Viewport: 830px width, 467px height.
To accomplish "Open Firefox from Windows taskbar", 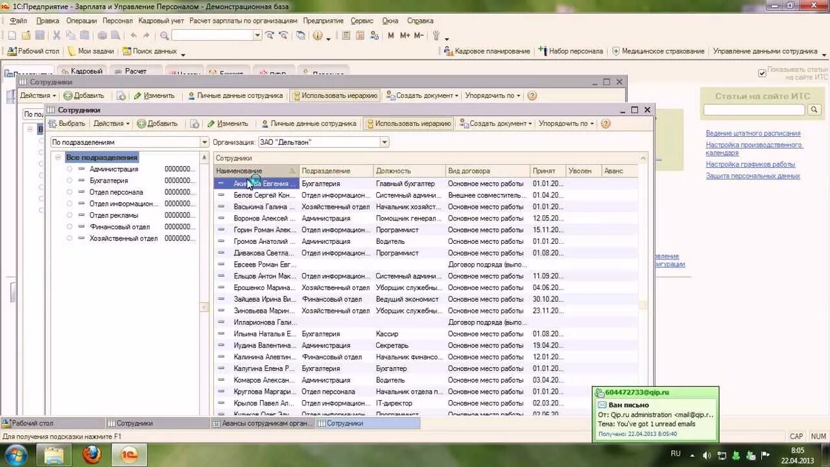I will (x=92, y=455).
